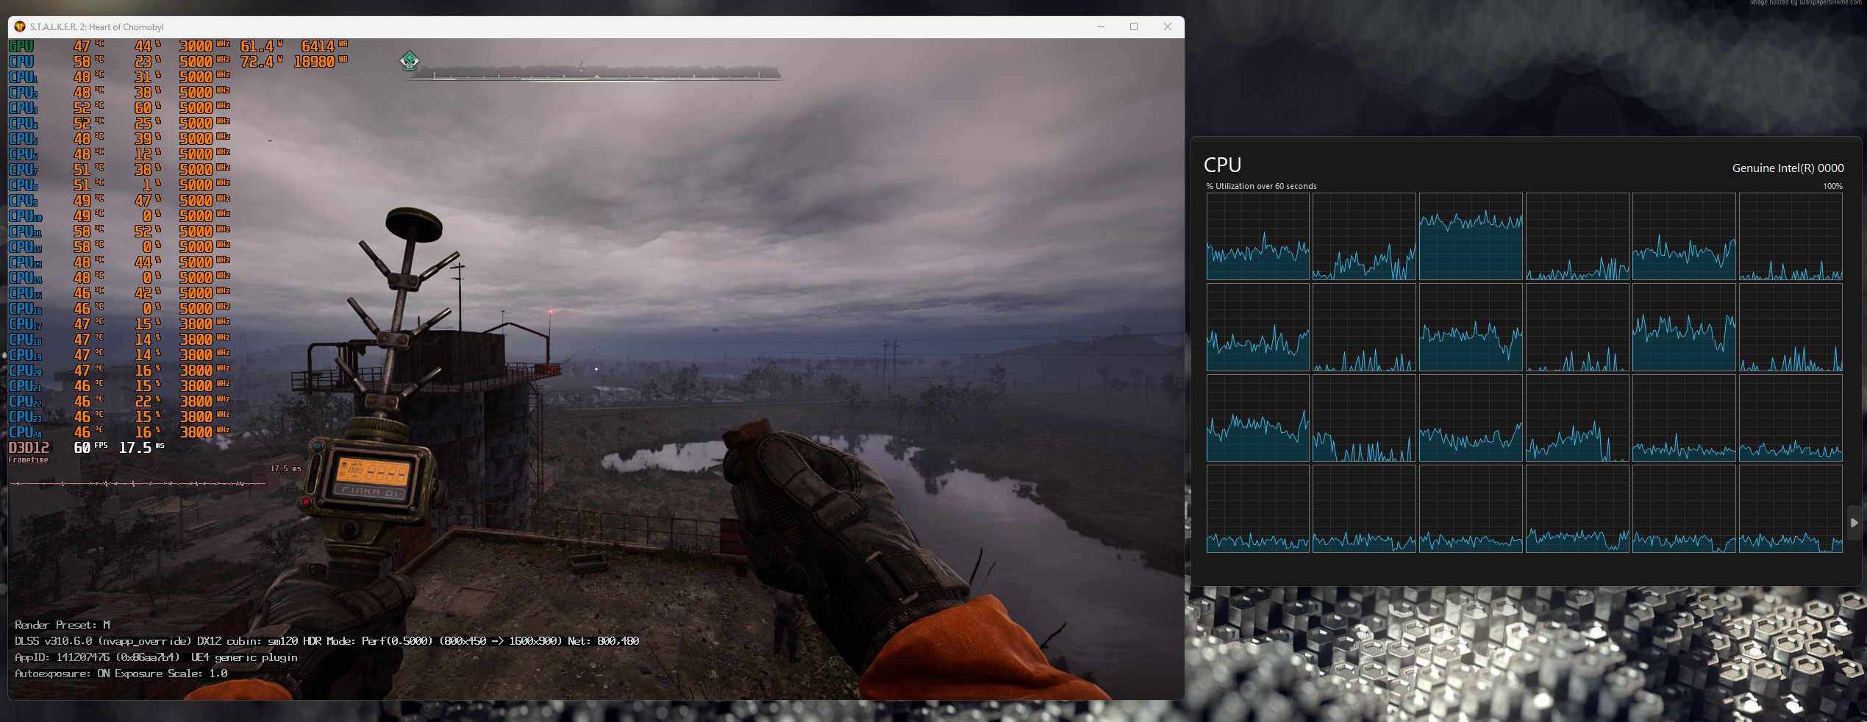Click the "Render Preset: M" debug text
The image size is (1867, 722).
pyautogui.click(x=63, y=625)
